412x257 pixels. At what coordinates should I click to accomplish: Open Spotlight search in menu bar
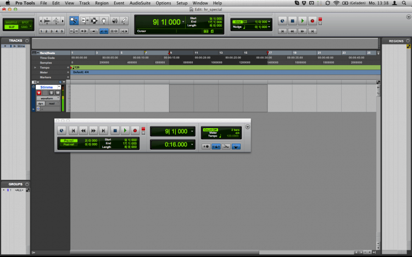point(404,3)
